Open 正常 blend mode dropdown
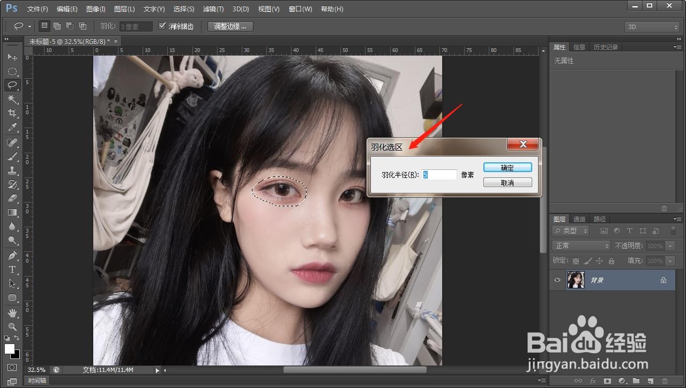 (x=581, y=246)
